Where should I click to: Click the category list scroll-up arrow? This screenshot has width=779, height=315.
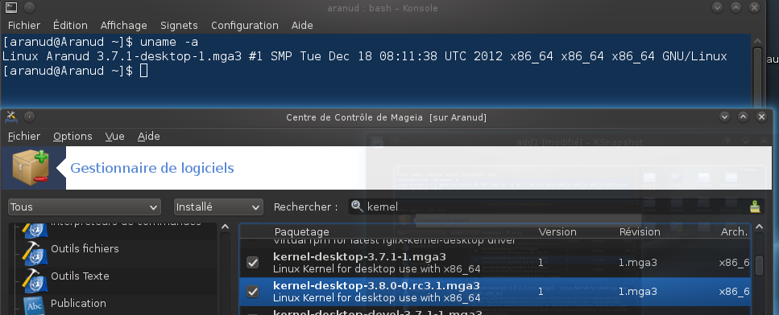[x=225, y=227]
